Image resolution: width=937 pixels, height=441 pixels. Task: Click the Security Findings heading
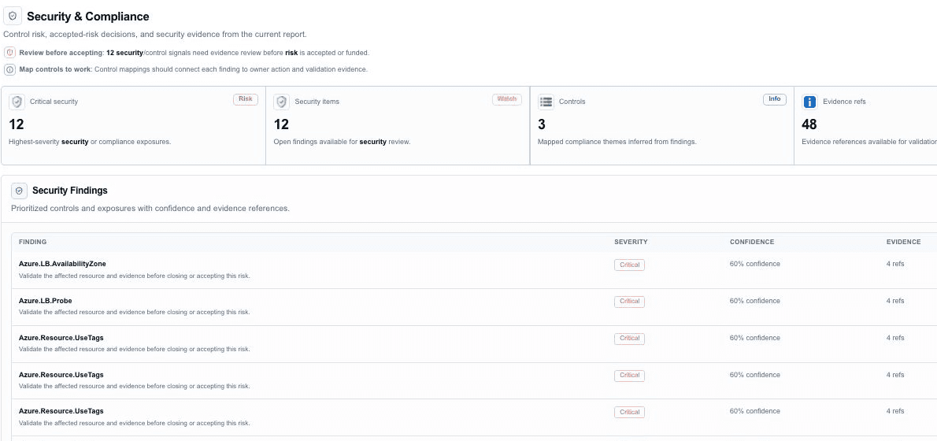coord(70,191)
